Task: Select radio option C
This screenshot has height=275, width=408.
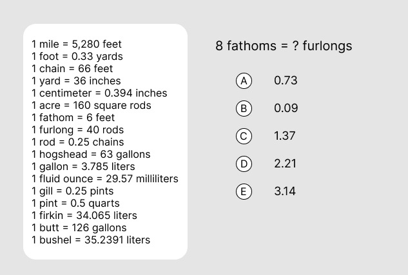Action: click(x=244, y=136)
